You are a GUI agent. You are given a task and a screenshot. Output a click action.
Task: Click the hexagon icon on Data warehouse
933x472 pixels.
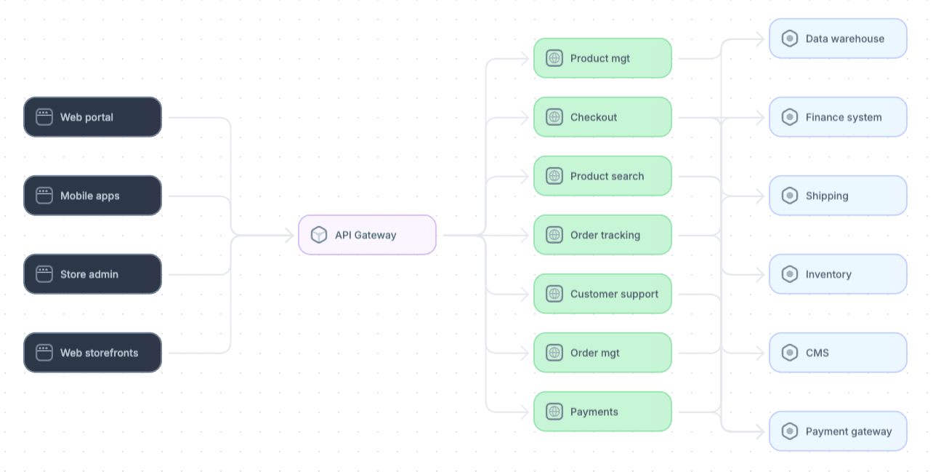click(x=790, y=39)
